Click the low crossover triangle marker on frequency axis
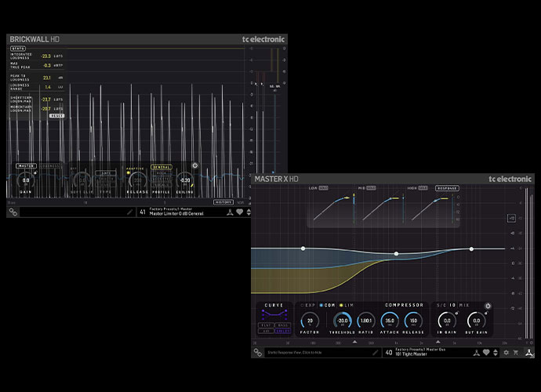Image resolution: width=541 pixels, height=392 pixels. (x=354, y=342)
